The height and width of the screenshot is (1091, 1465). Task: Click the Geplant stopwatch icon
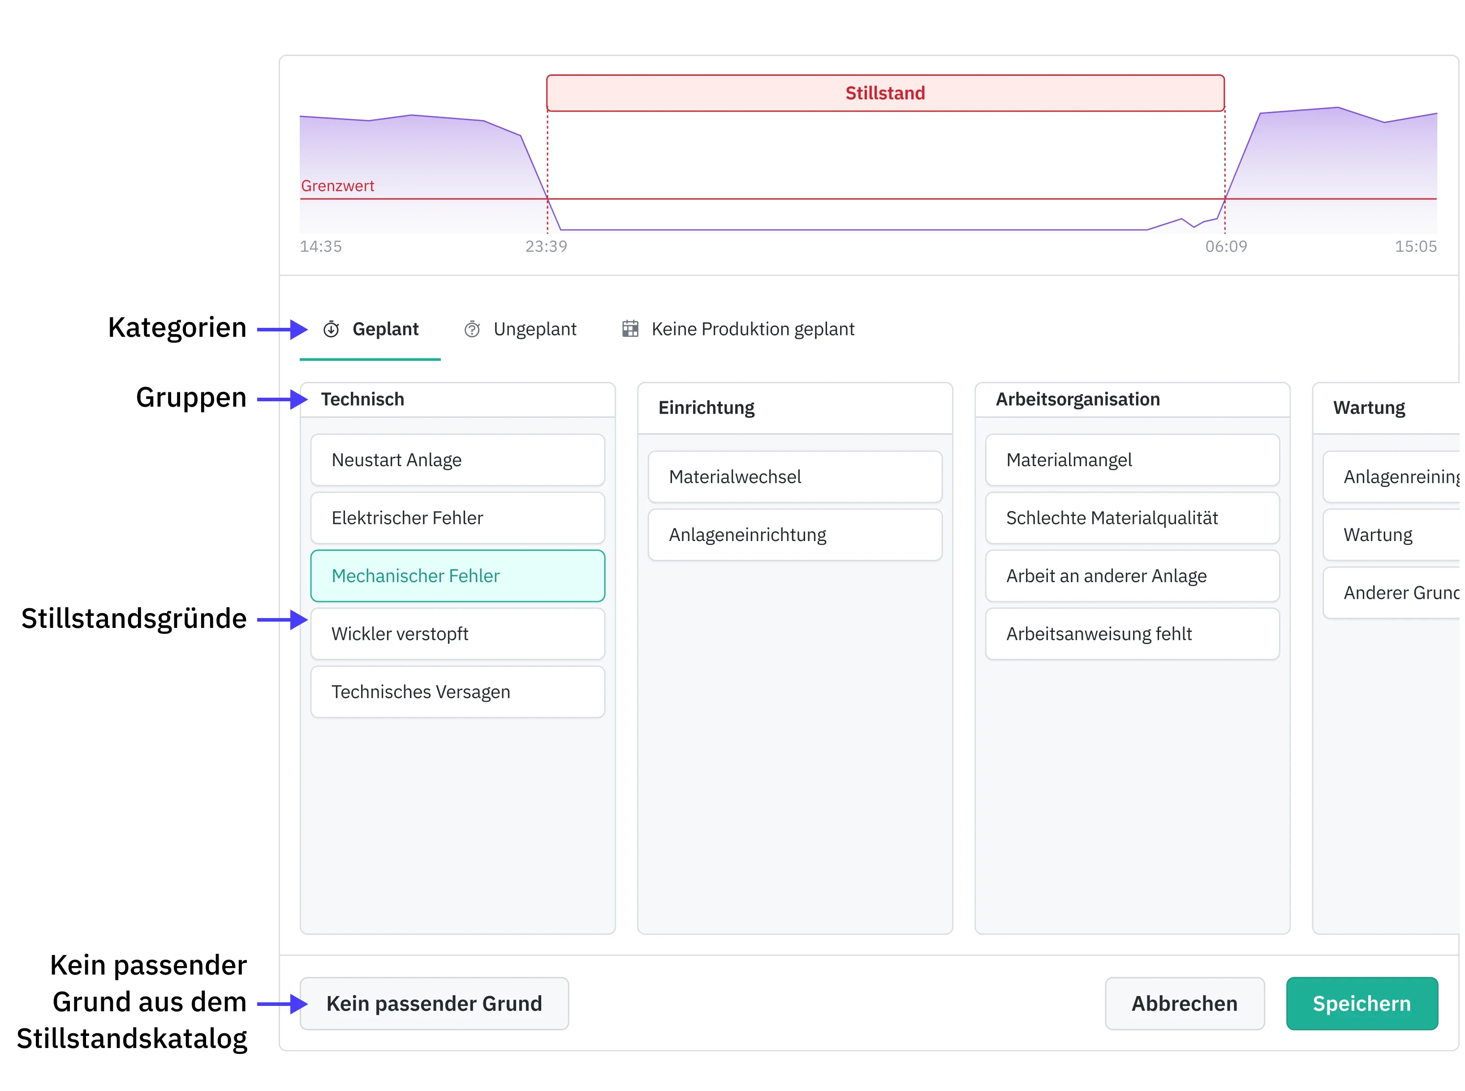click(331, 329)
